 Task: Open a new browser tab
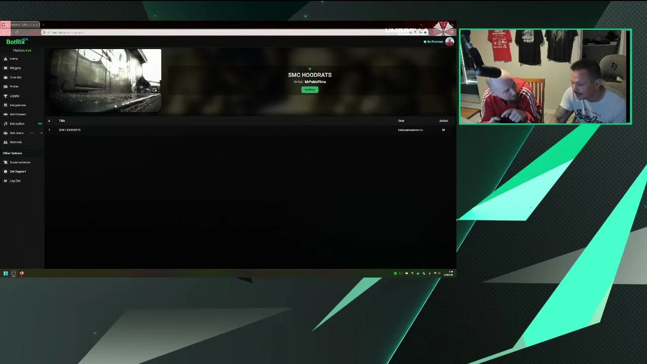[43, 25]
